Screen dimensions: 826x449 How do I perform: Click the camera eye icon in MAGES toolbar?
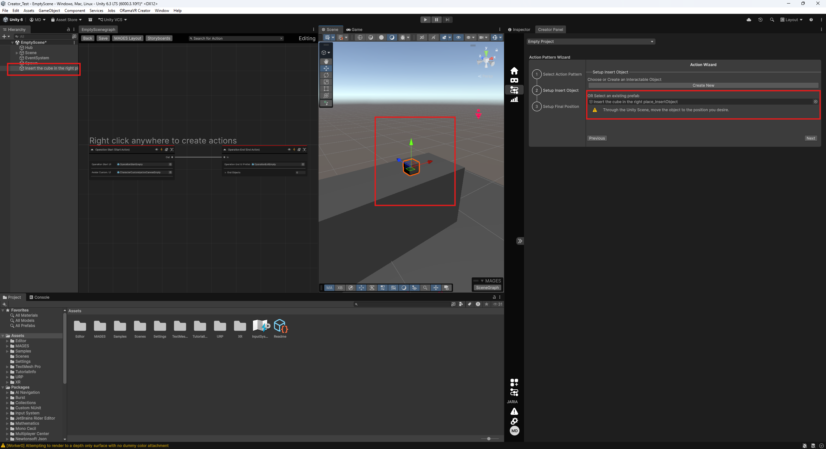click(447, 288)
